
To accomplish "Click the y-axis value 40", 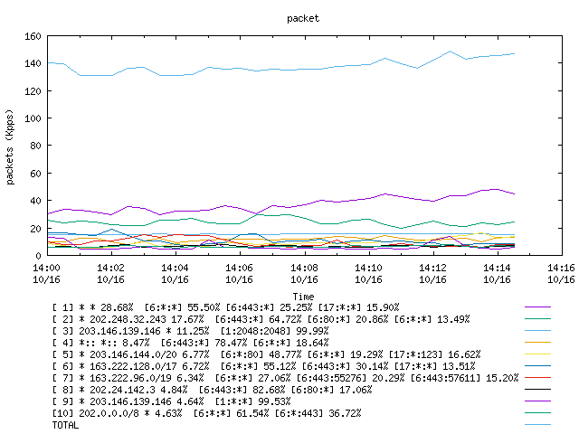I will pos(35,201).
